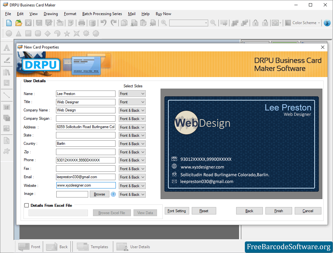Select the rectangle shape tool

(28, 33)
